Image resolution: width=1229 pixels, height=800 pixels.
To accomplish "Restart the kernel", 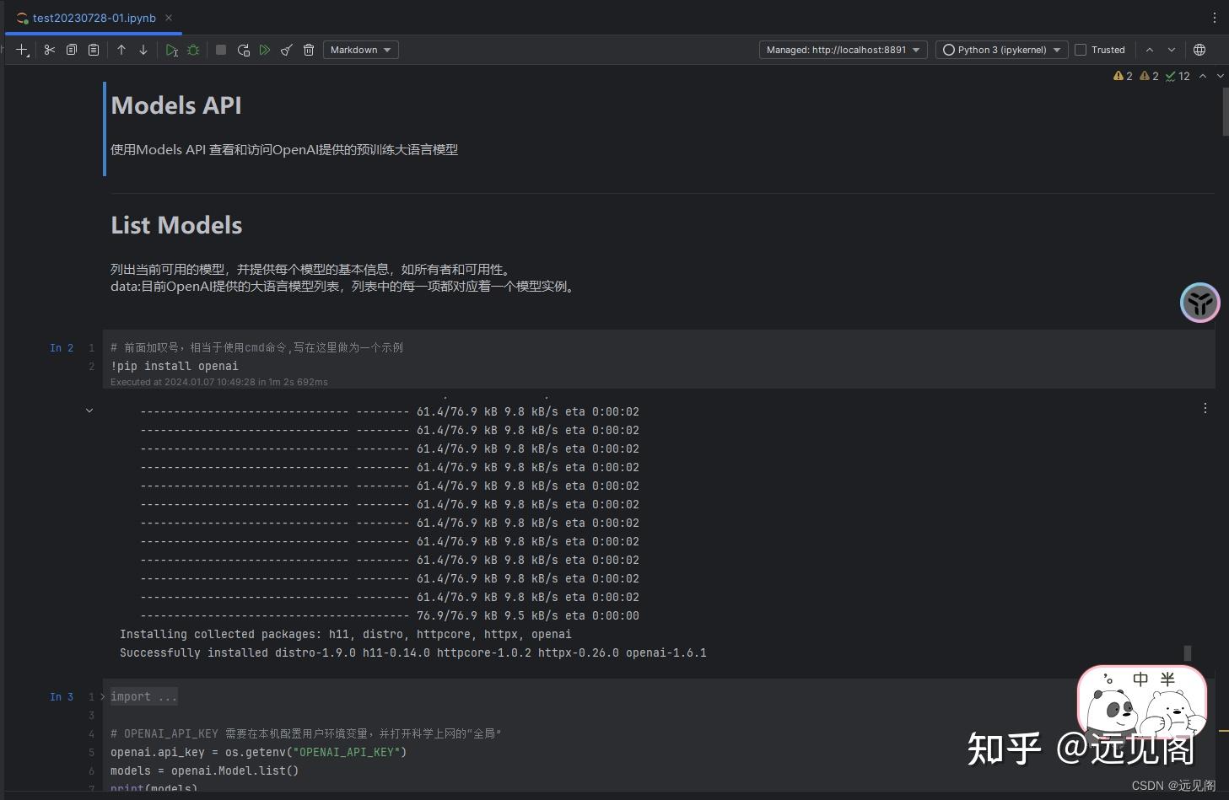I will point(243,50).
